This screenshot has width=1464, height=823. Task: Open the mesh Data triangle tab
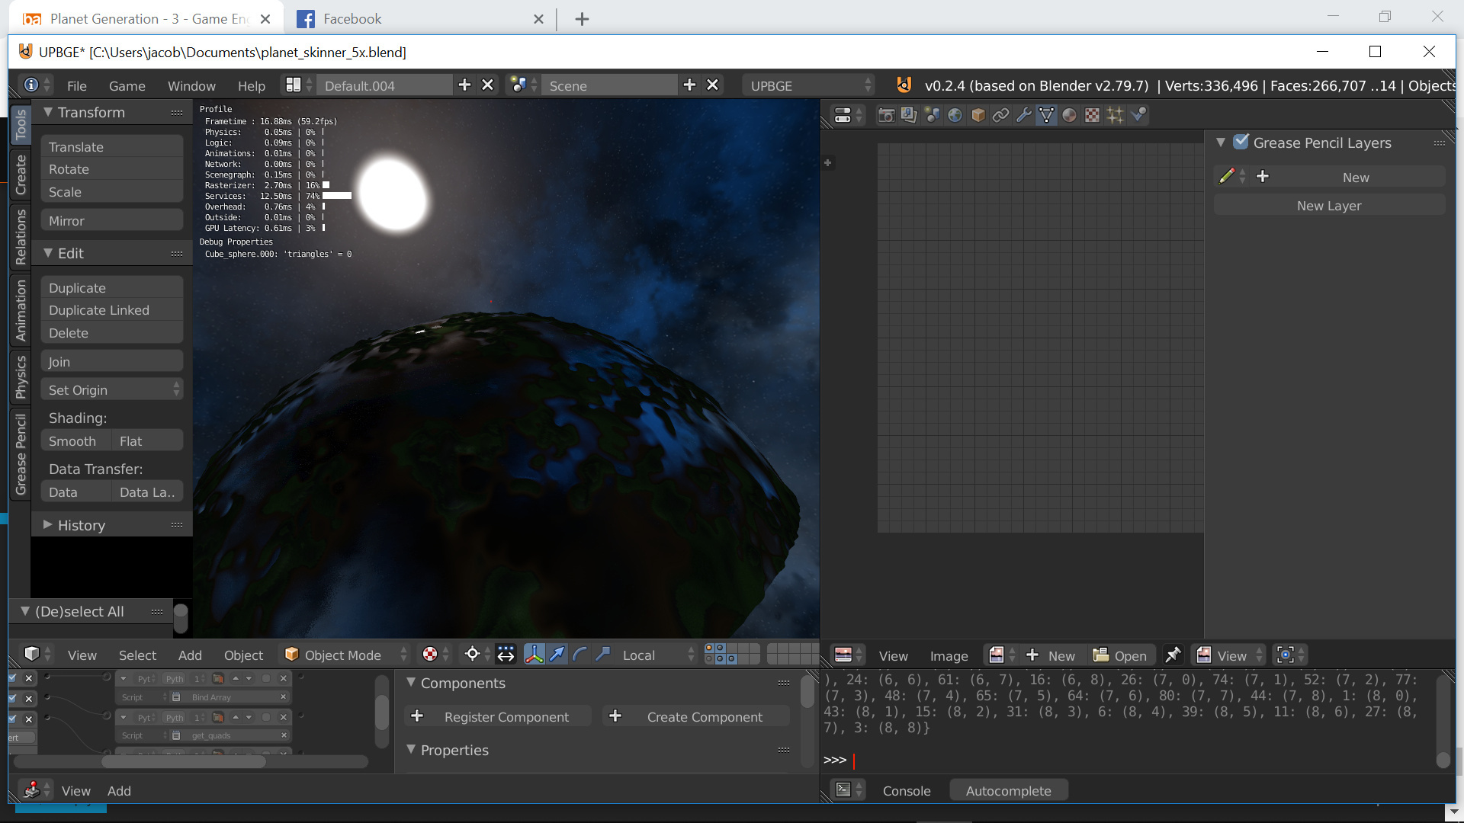pos(1046,115)
